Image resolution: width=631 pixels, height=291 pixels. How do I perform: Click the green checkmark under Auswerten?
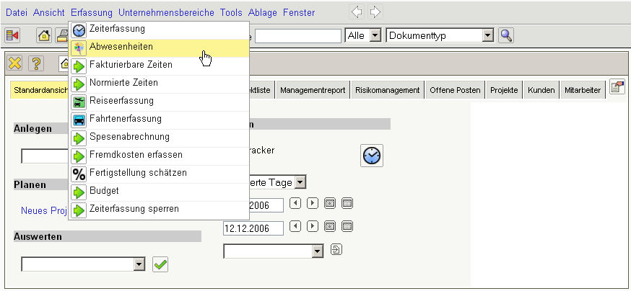coord(160,264)
